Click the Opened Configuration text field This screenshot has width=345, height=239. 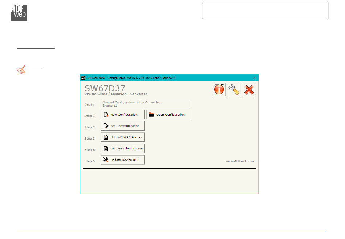click(145, 104)
